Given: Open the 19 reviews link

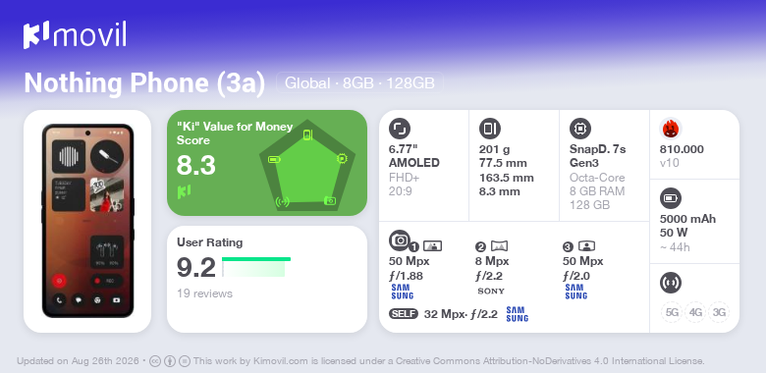Looking at the screenshot, I should [x=204, y=293].
